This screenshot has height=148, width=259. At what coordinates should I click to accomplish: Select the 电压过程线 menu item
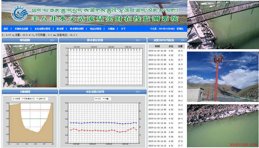tap(95, 29)
